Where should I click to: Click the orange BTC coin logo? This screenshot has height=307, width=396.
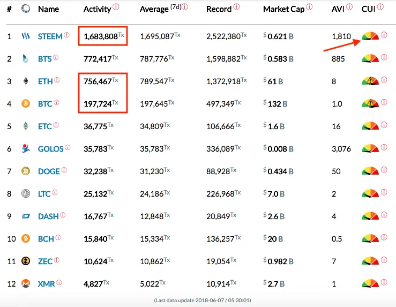click(x=26, y=103)
